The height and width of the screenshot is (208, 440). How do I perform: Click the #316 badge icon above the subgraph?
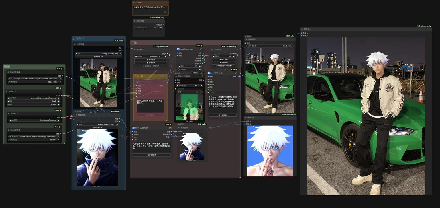(201, 46)
